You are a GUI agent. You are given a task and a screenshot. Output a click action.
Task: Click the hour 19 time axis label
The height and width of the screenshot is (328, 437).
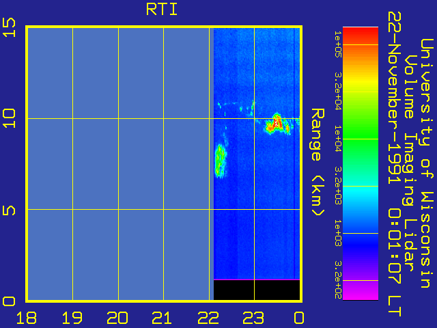click(72, 318)
